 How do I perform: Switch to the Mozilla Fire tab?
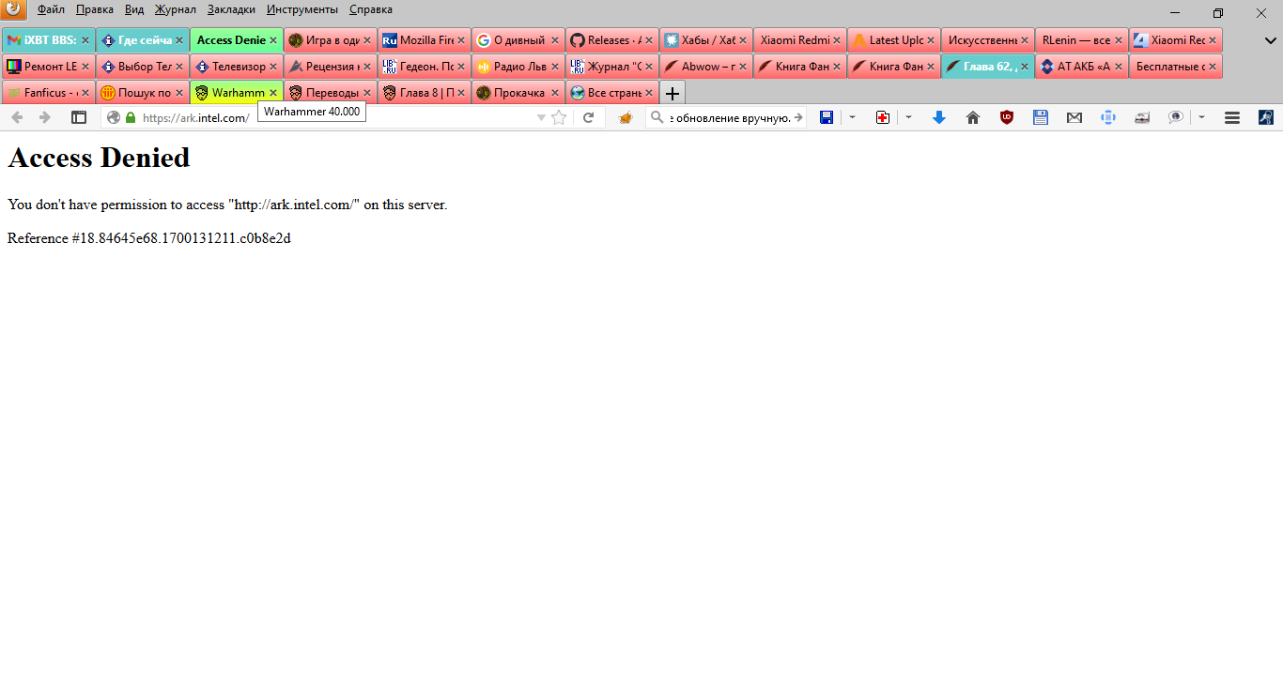coord(425,40)
